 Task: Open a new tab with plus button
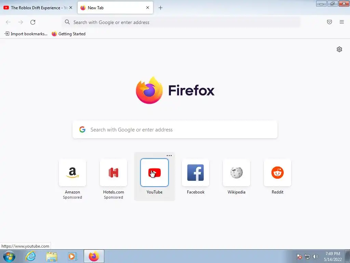click(x=161, y=8)
